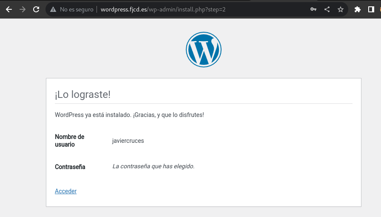The image size is (381, 217).
Task: Click the "WordPress ya está instalado" message
Action: tap(129, 115)
